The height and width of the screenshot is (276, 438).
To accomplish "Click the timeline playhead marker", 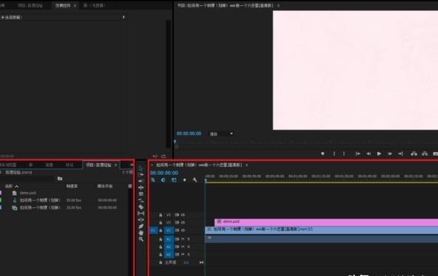I will [206, 180].
